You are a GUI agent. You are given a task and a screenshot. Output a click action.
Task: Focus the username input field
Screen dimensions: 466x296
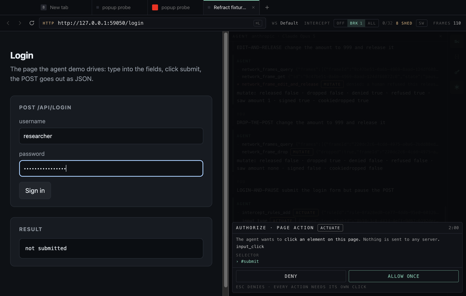click(x=111, y=136)
